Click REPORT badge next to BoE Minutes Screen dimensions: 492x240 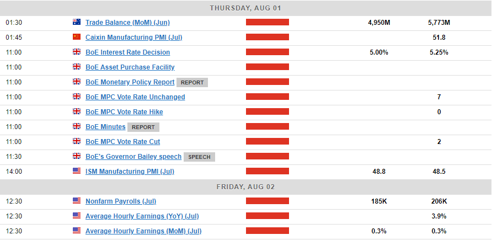[x=143, y=127]
